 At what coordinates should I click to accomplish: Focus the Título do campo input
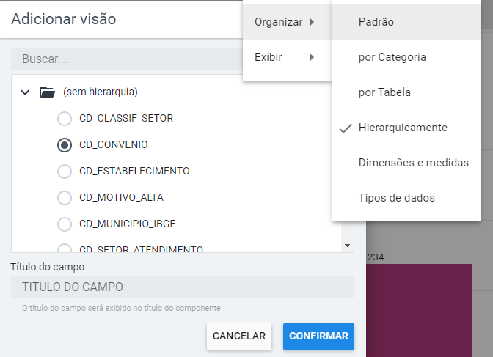tap(182, 287)
